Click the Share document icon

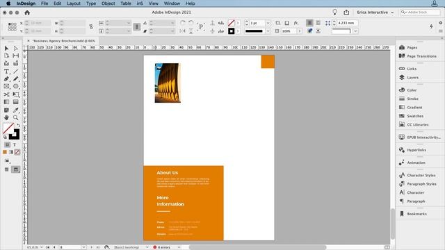(346, 12)
